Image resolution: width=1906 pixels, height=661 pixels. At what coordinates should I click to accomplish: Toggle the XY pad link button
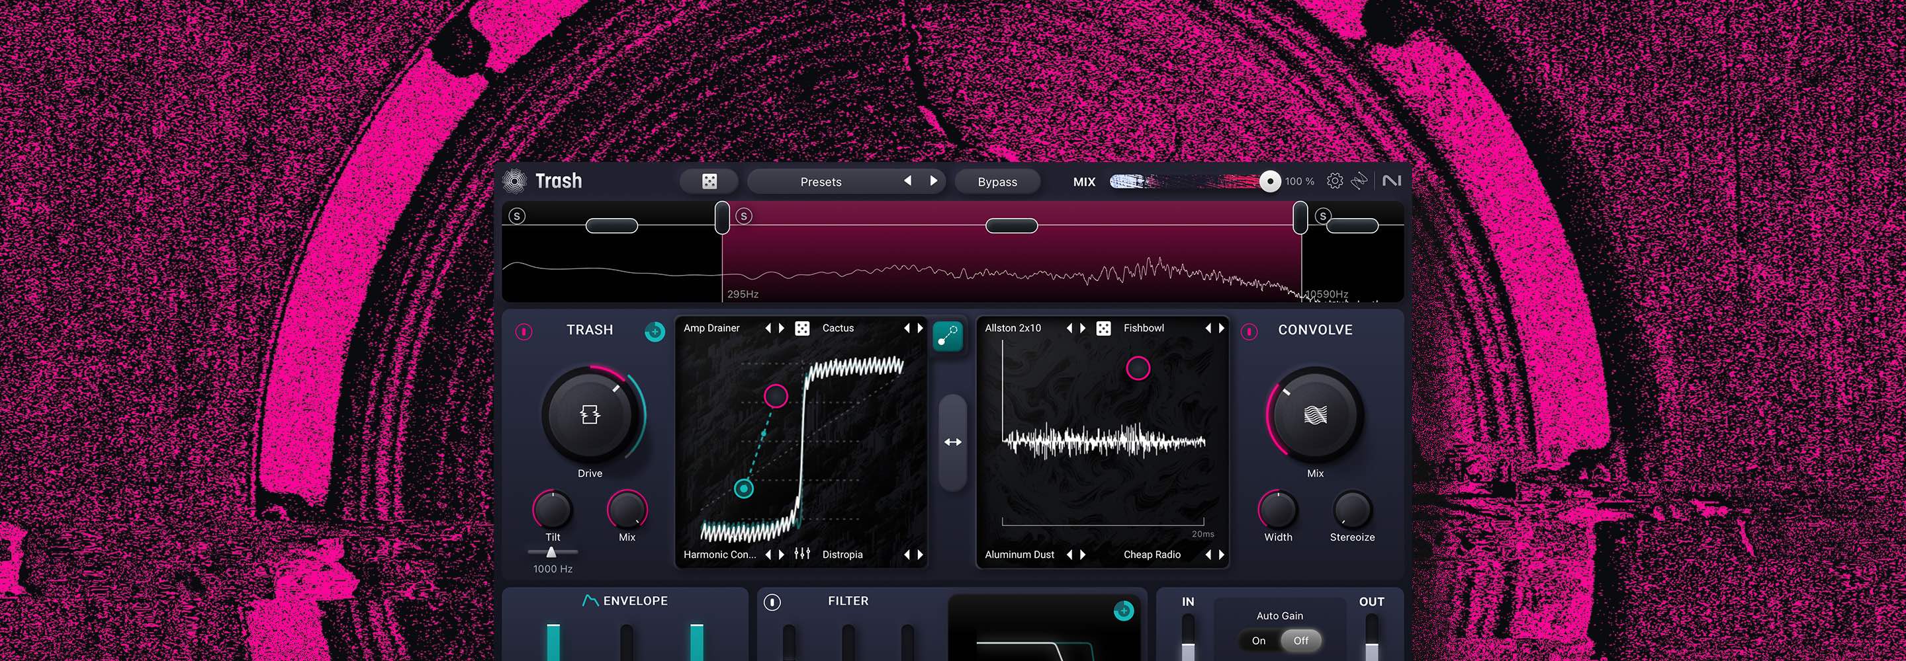coord(948,336)
